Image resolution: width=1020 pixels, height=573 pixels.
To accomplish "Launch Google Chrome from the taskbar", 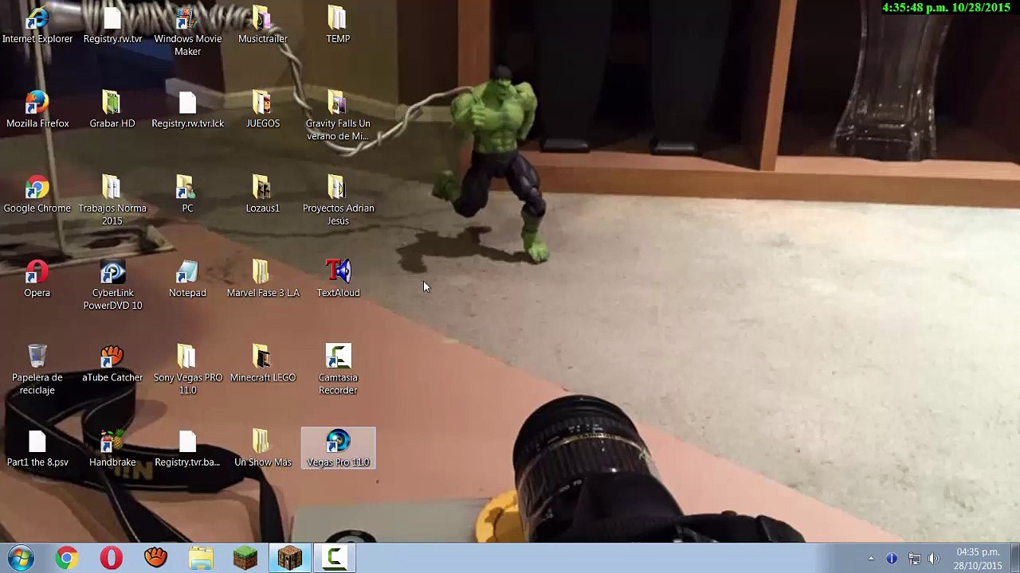I will tap(67, 558).
